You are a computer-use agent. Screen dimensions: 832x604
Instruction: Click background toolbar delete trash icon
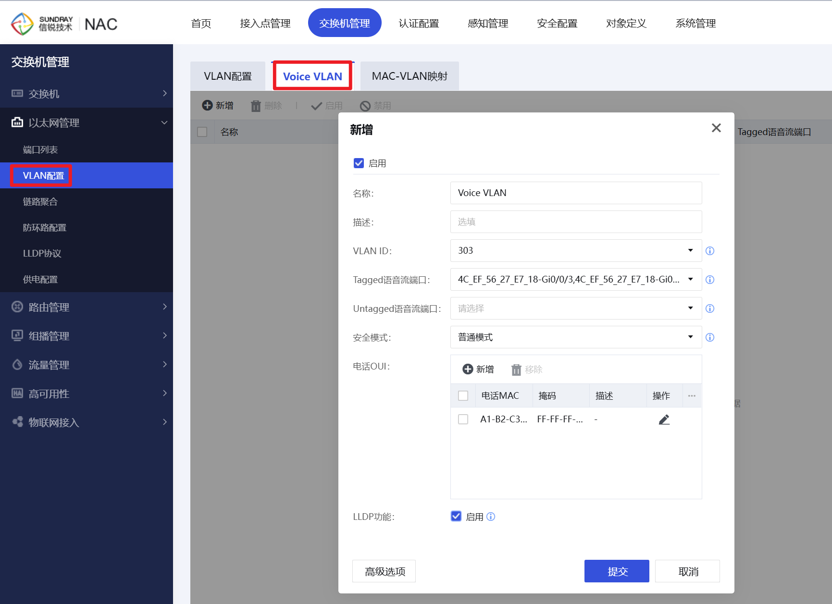(x=256, y=106)
